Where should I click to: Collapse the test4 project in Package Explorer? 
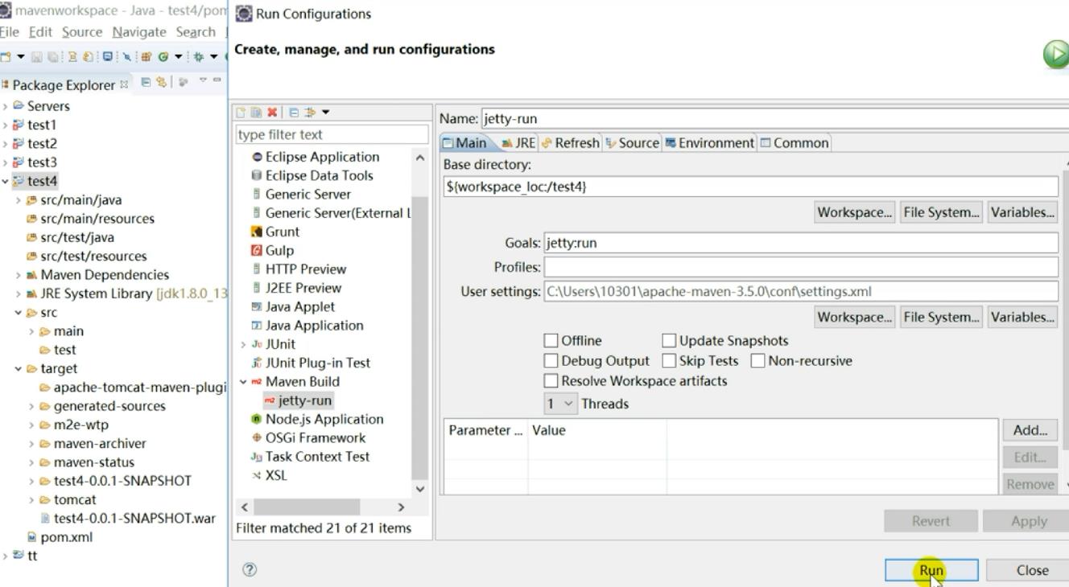coord(6,182)
